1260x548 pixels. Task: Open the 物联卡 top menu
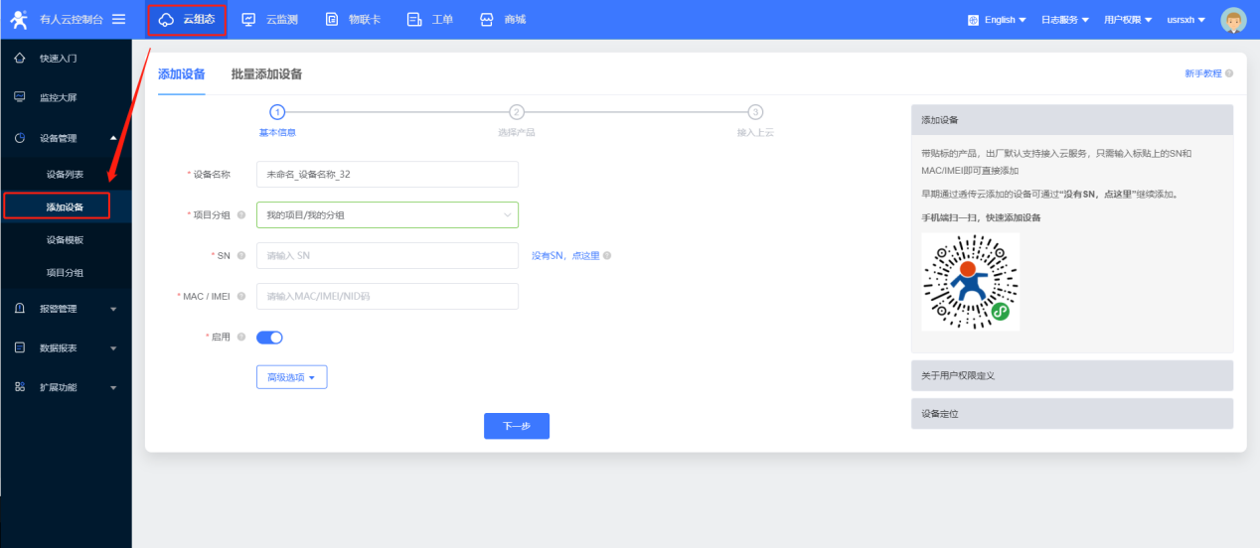(x=353, y=20)
